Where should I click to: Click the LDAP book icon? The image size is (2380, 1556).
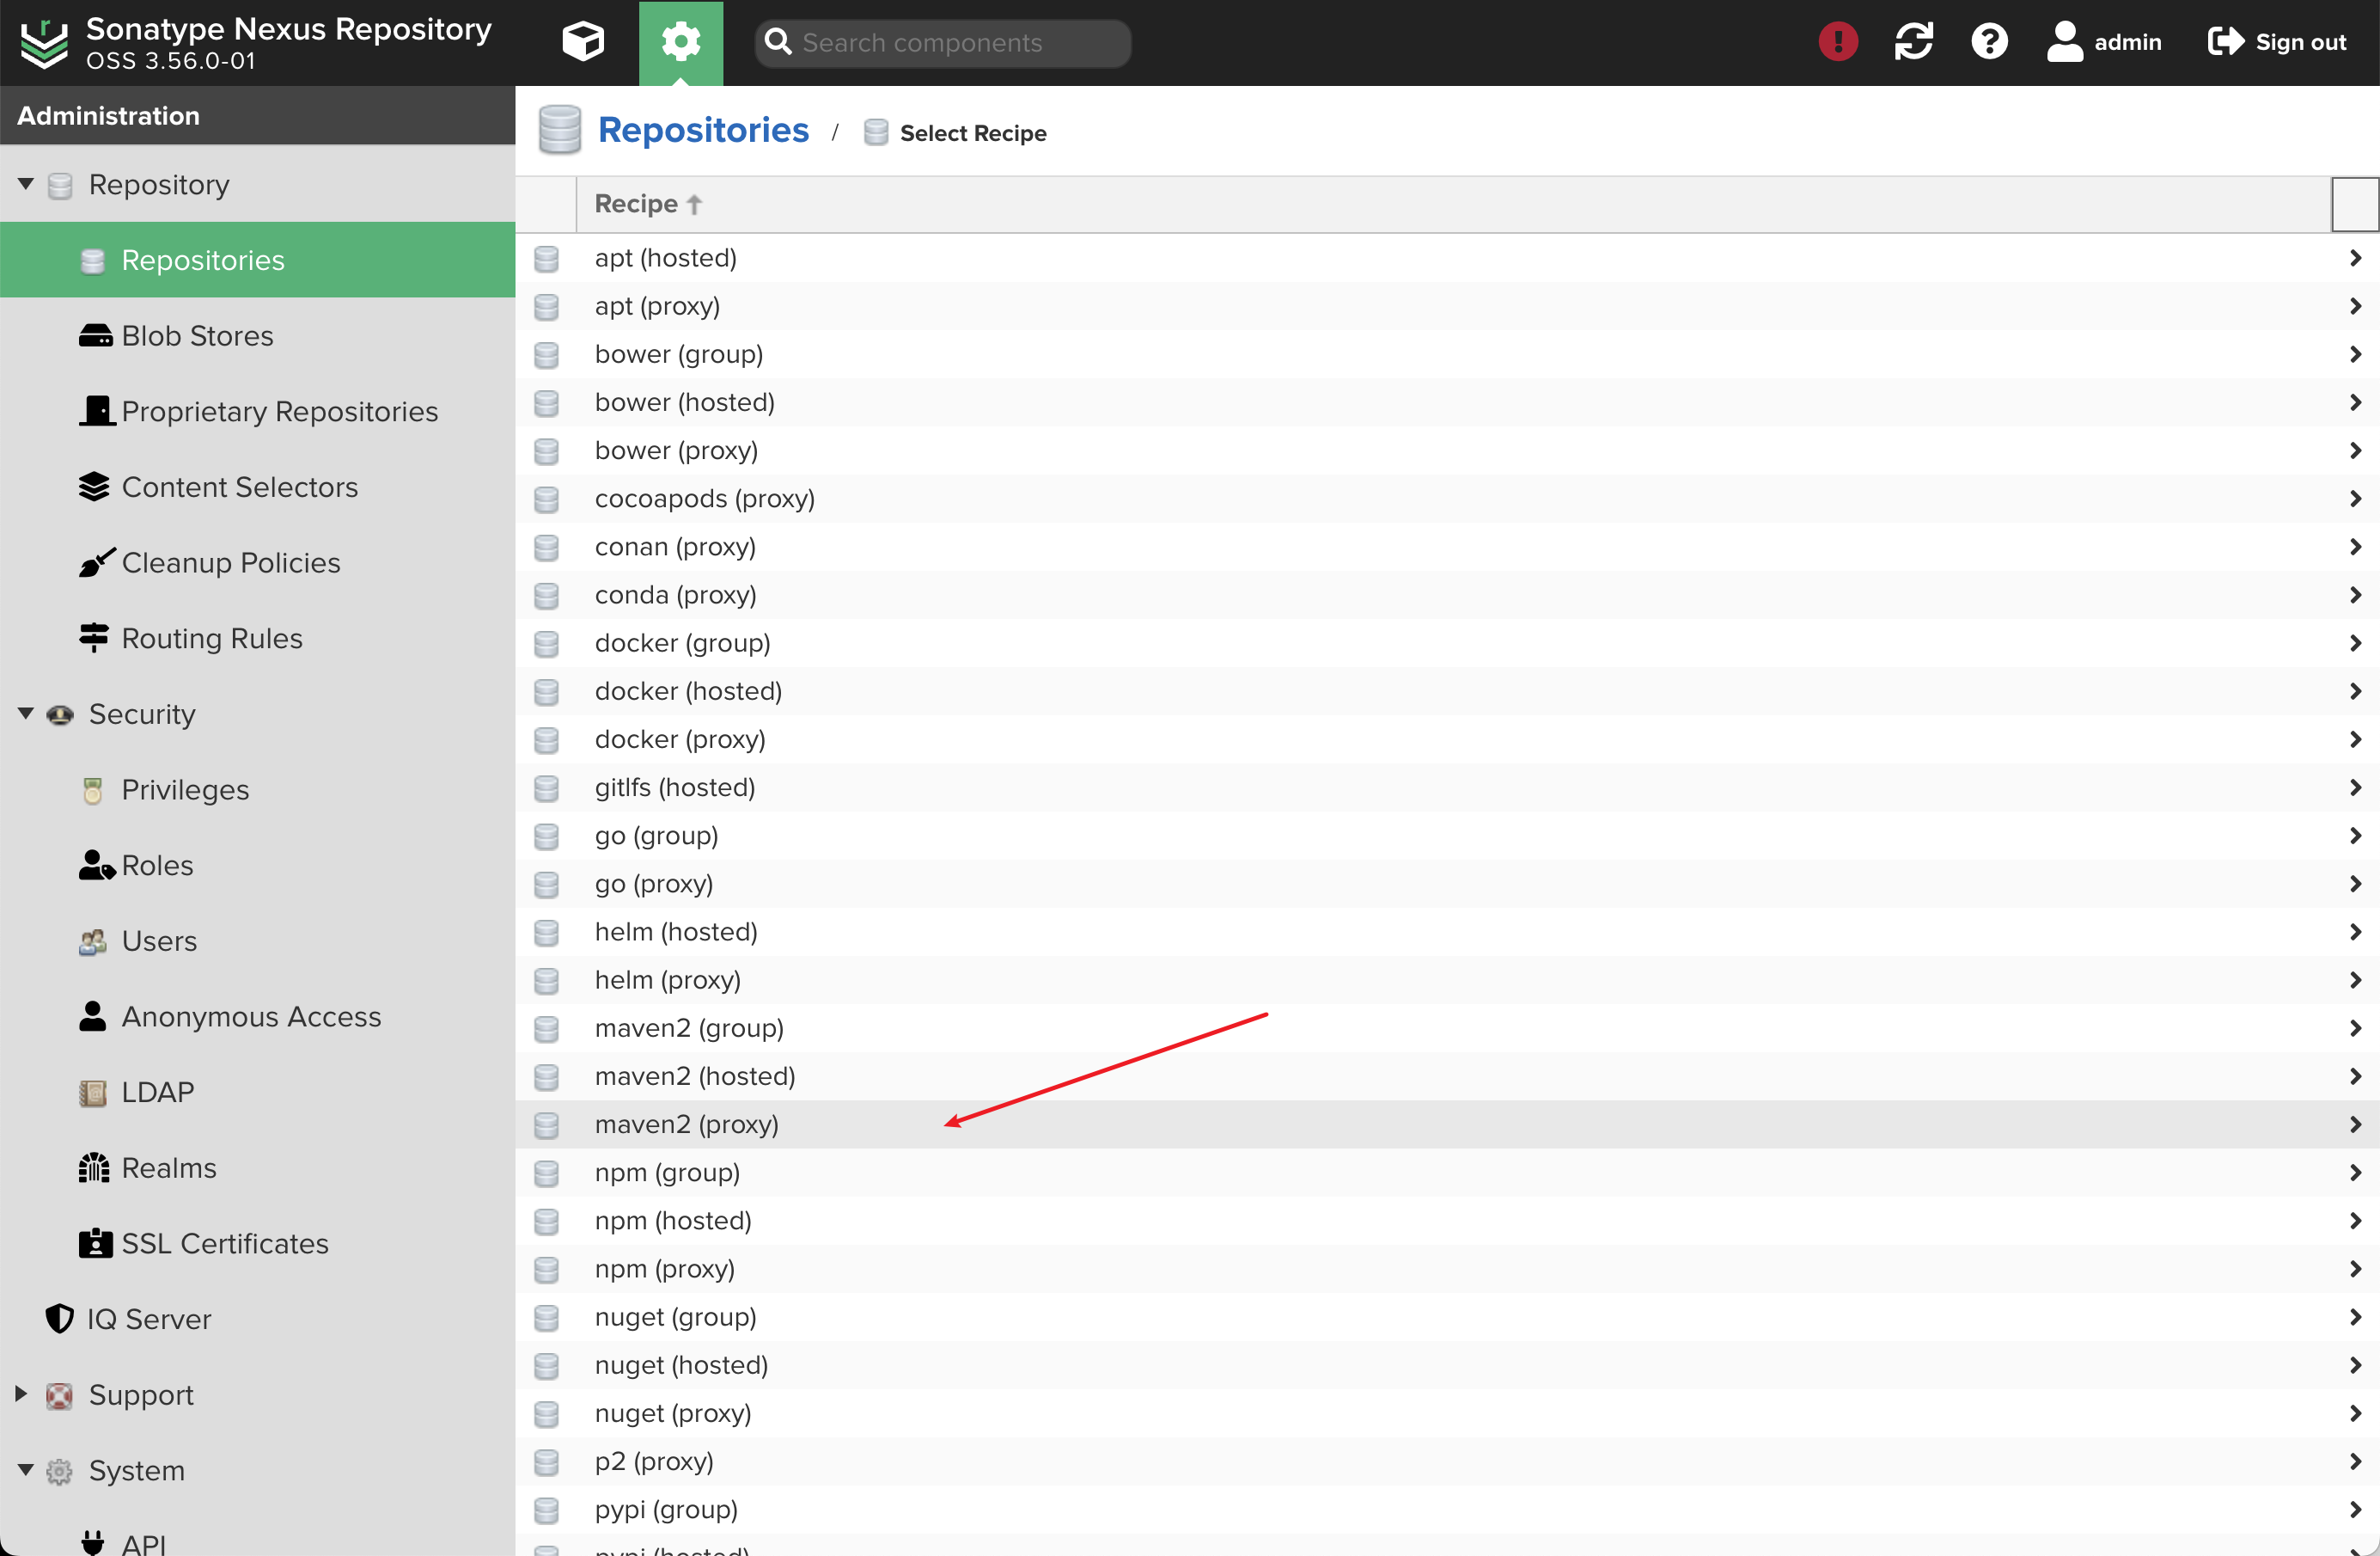pyautogui.click(x=93, y=1093)
